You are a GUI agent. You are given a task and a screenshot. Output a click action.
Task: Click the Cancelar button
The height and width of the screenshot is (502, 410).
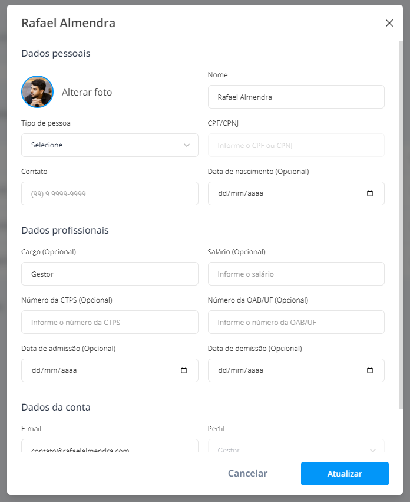tap(247, 474)
